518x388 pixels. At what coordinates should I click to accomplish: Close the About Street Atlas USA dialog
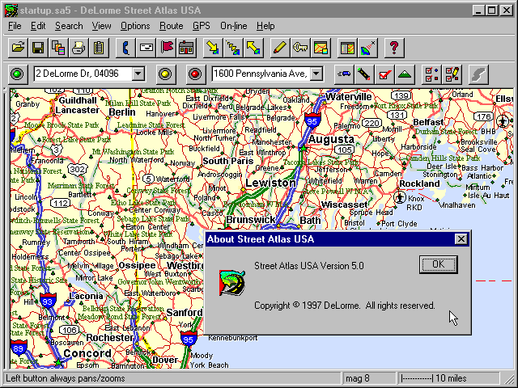tap(461, 239)
